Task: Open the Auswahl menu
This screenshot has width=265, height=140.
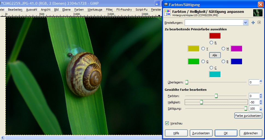Action: coord(31,10)
